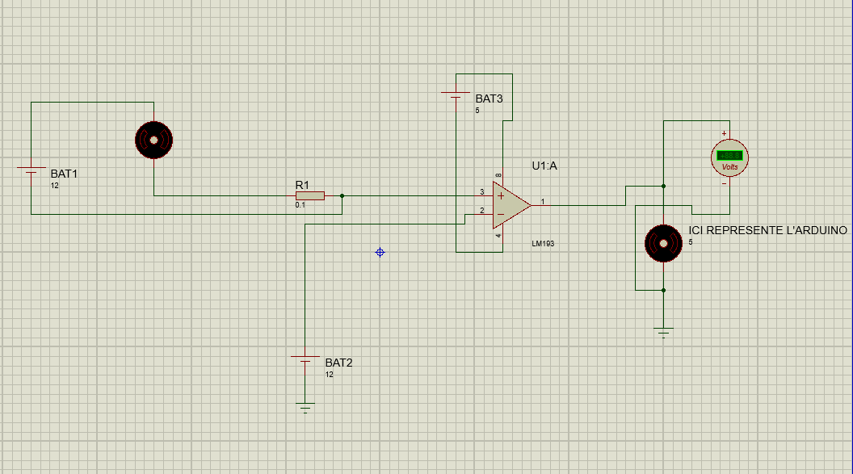The height and width of the screenshot is (474, 853).
Task: Click the blue origin marker crosshair
Action: point(380,252)
